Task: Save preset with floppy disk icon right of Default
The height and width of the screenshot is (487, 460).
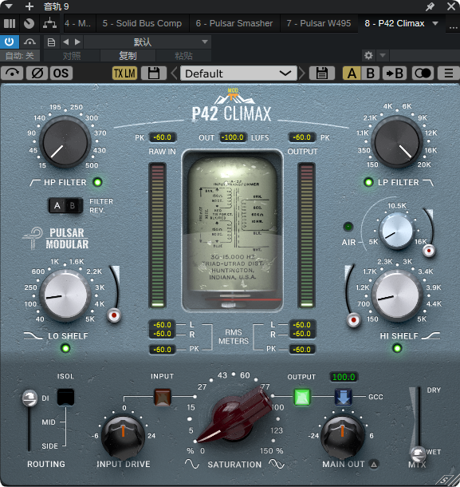Action: [322, 73]
